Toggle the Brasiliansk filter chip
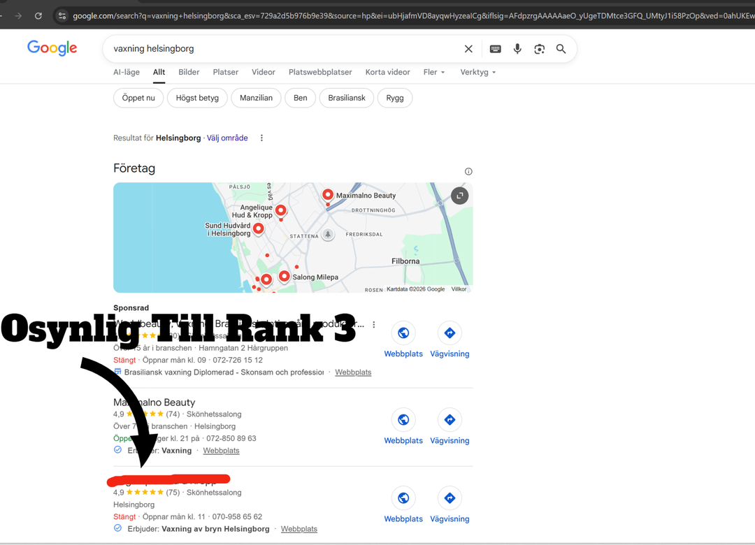The image size is (755, 545). tap(347, 99)
